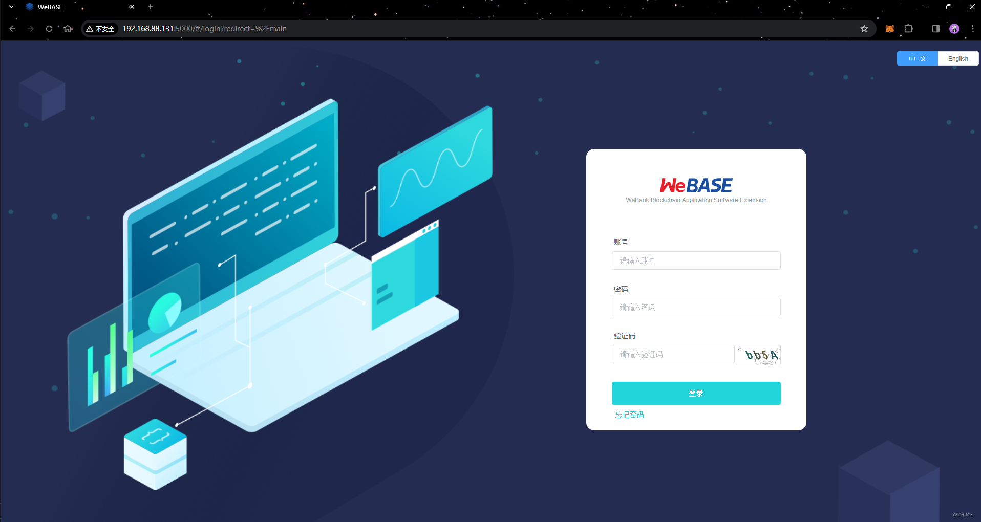Toggle the browser side panel
981x522 pixels.
pos(935,29)
